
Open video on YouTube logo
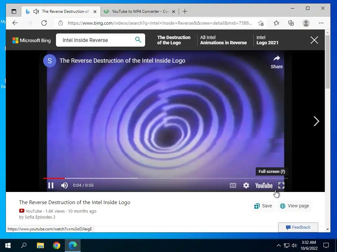click(264, 186)
